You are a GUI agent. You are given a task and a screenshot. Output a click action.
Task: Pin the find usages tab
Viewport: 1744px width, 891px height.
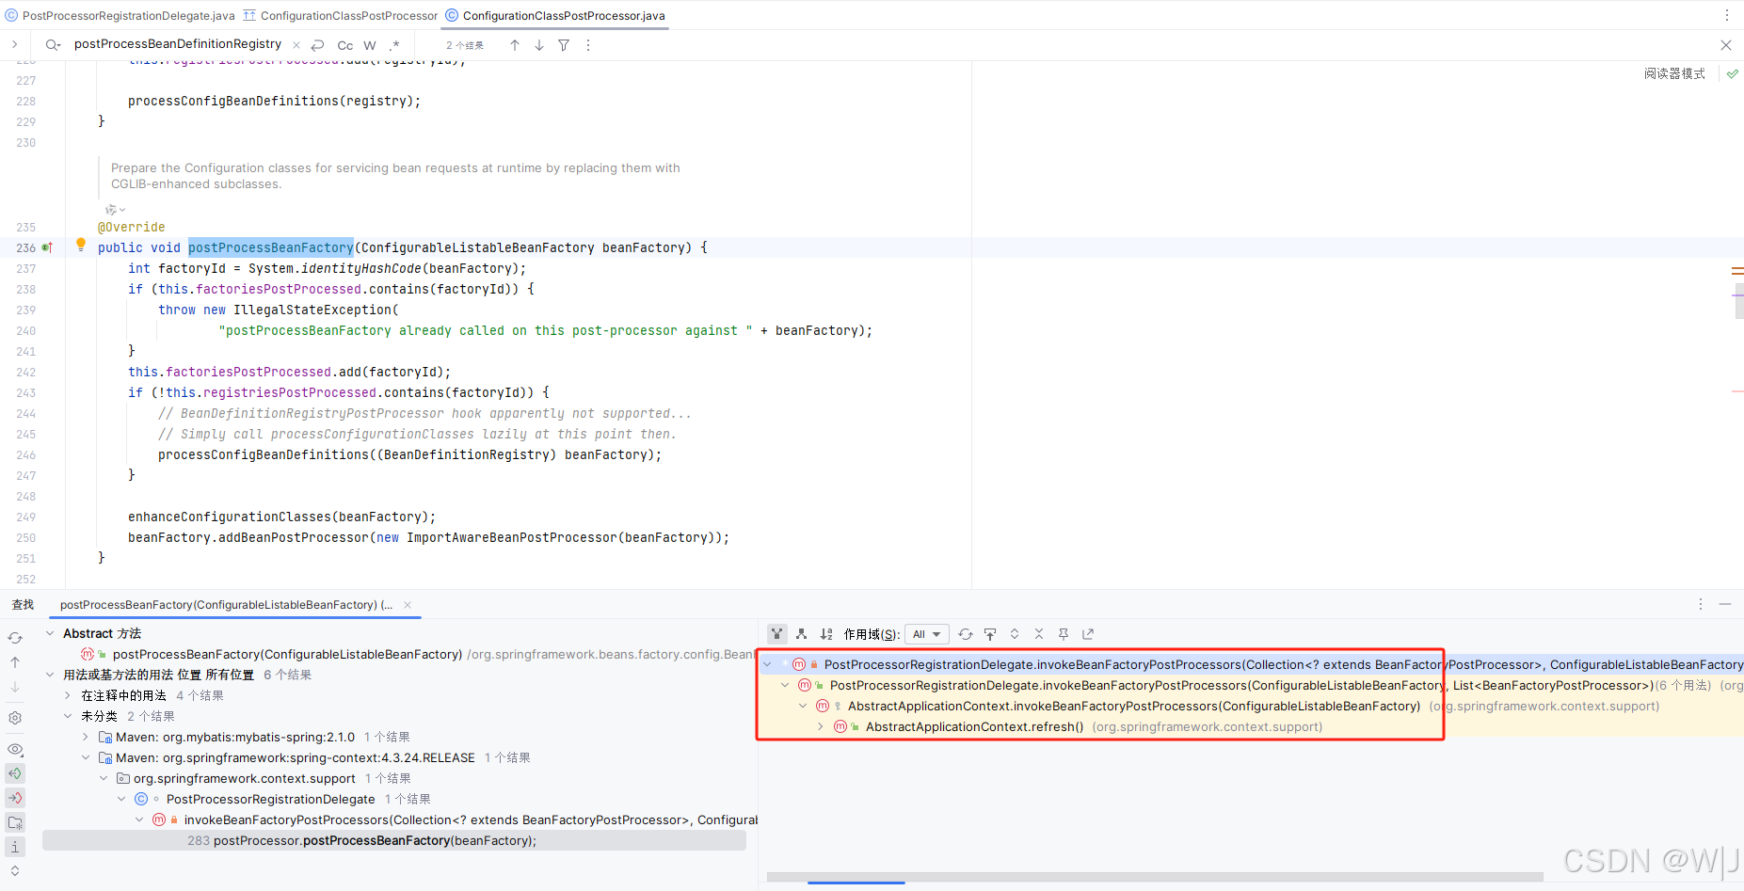click(1063, 633)
